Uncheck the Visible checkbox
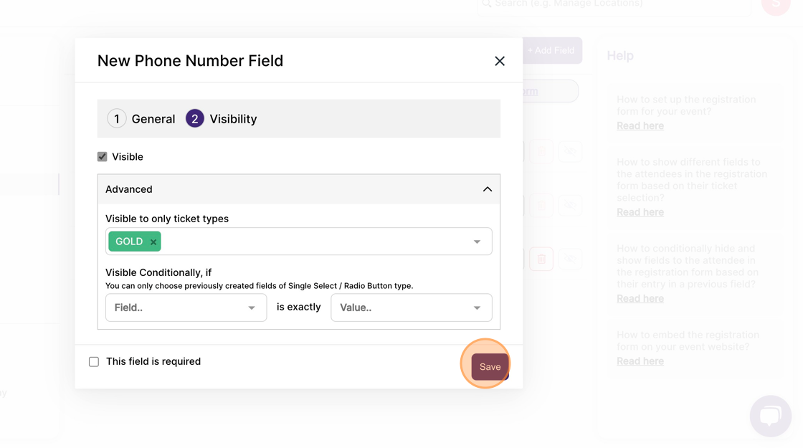This screenshot has height=448, width=803. click(103, 157)
